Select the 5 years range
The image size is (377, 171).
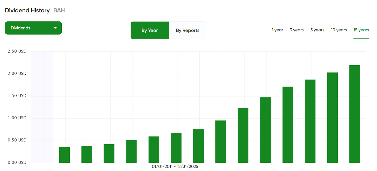[x=317, y=30]
